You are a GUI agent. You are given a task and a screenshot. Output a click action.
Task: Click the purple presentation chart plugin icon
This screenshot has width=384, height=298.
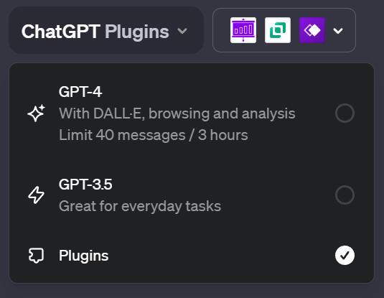[243, 30]
